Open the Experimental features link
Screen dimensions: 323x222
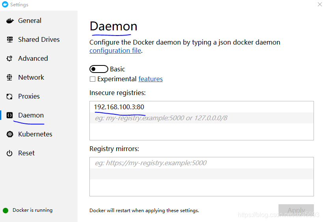click(x=150, y=79)
